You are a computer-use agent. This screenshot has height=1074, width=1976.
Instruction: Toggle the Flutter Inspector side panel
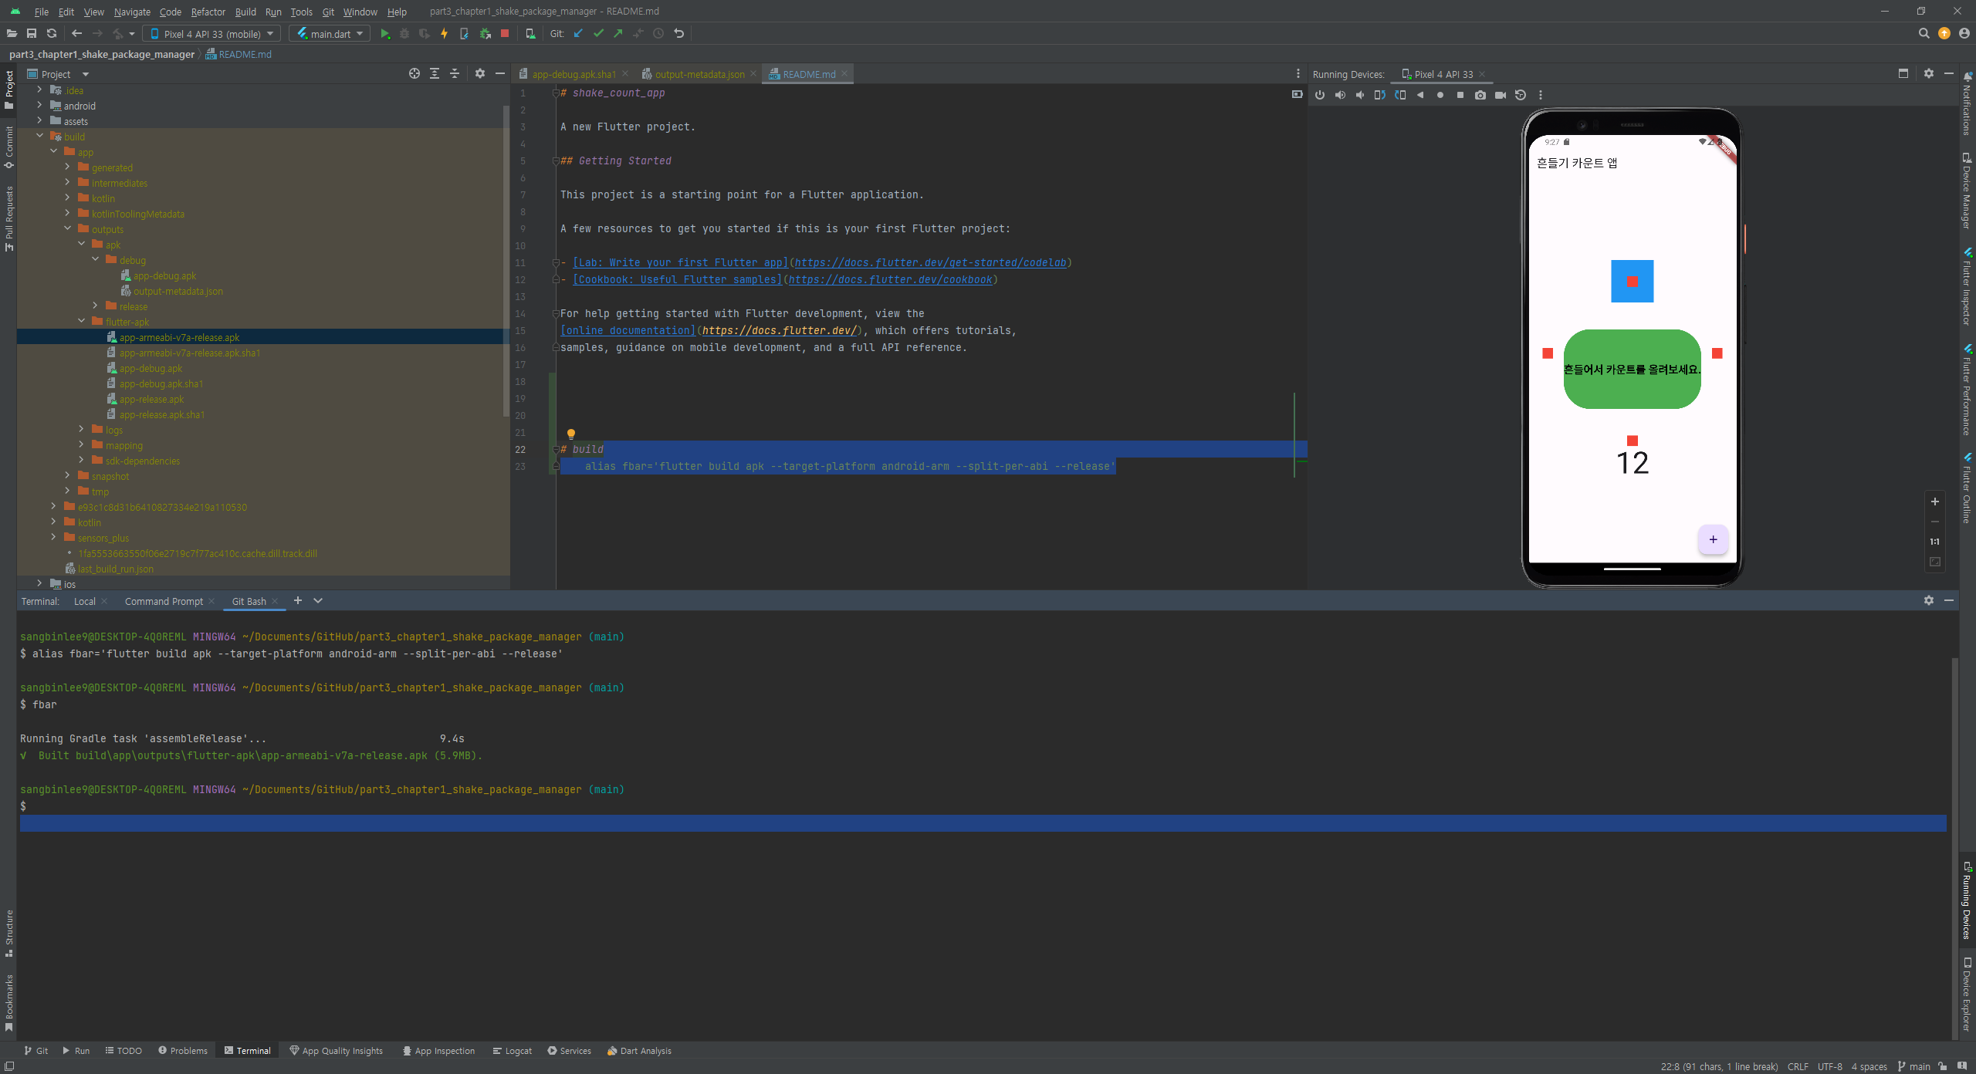pyautogui.click(x=1968, y=287)
